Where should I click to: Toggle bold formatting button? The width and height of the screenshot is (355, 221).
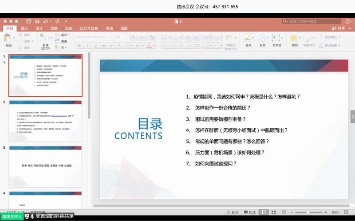(79, 46)
